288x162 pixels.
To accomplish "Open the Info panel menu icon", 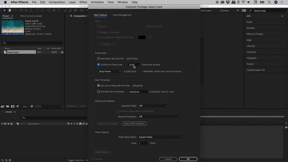I will [x=282, y=16].
